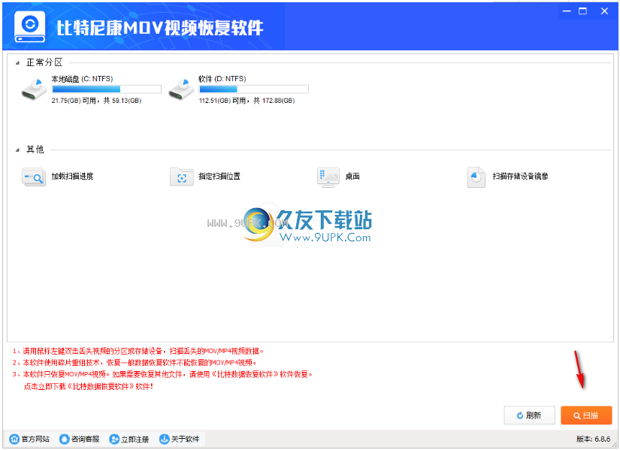Image resolution: width=620 pixels, height=450 pixels.
Task: Collapse the 正常分区 section triangle
Action: click(17, 63)
